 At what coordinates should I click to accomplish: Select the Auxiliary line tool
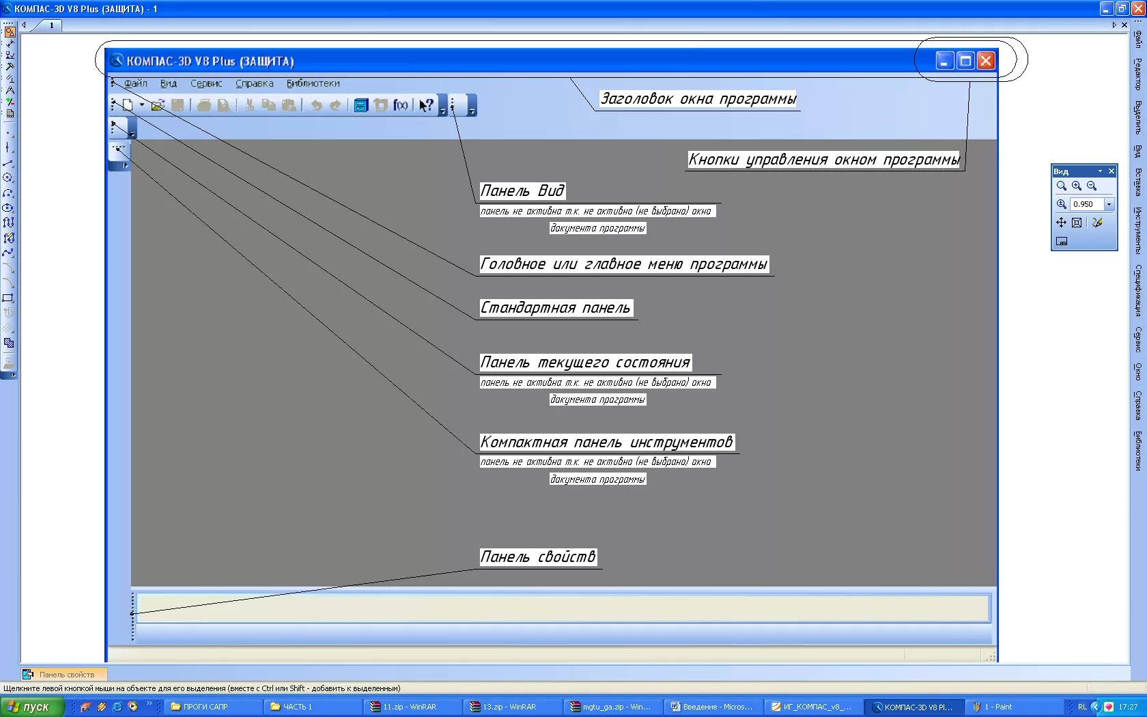tap(8, 147)
